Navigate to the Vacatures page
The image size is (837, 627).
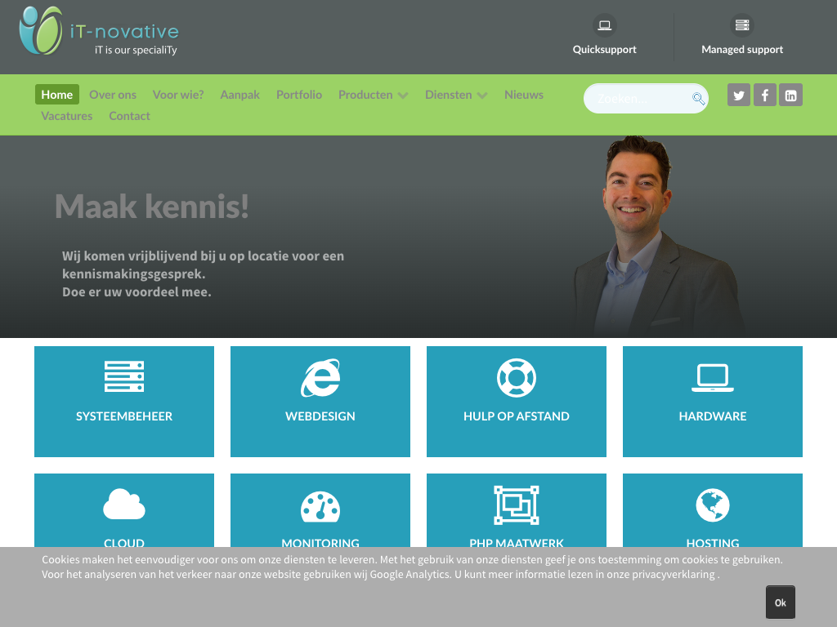(x=67, y=116)
